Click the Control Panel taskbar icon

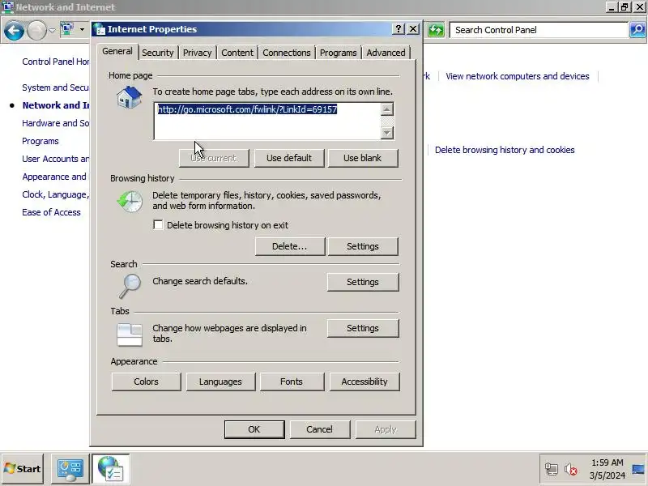tap(70, 469)
